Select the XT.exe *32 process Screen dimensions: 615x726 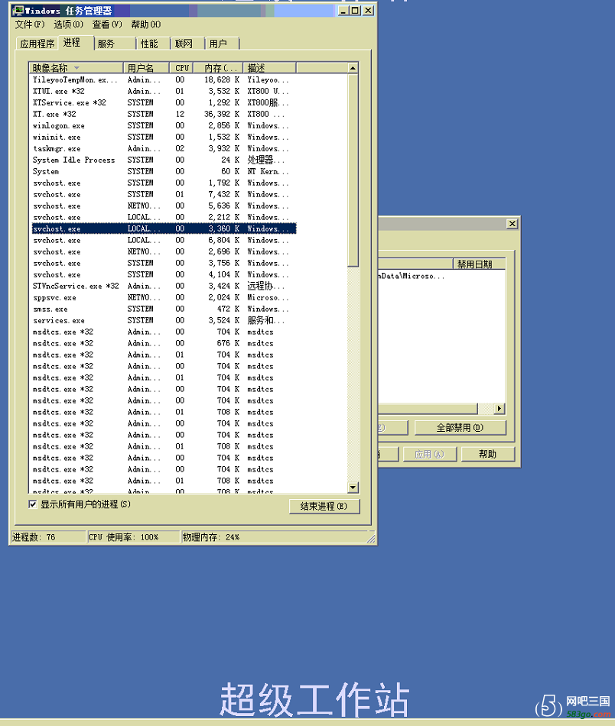tap(164, 114)
